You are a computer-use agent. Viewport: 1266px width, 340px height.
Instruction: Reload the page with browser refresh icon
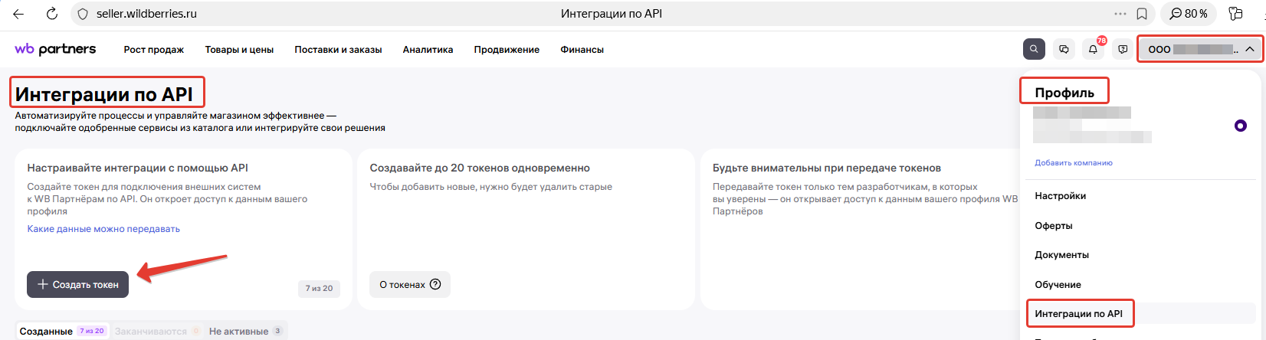click(x=52, y=14)
